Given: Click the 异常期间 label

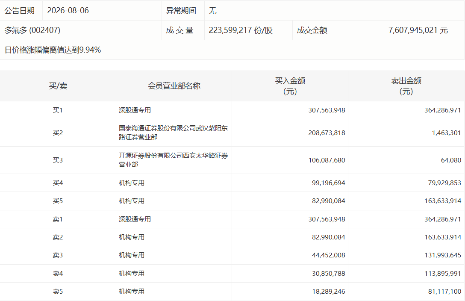Looking at the screenshot, I should pos(181,11).
